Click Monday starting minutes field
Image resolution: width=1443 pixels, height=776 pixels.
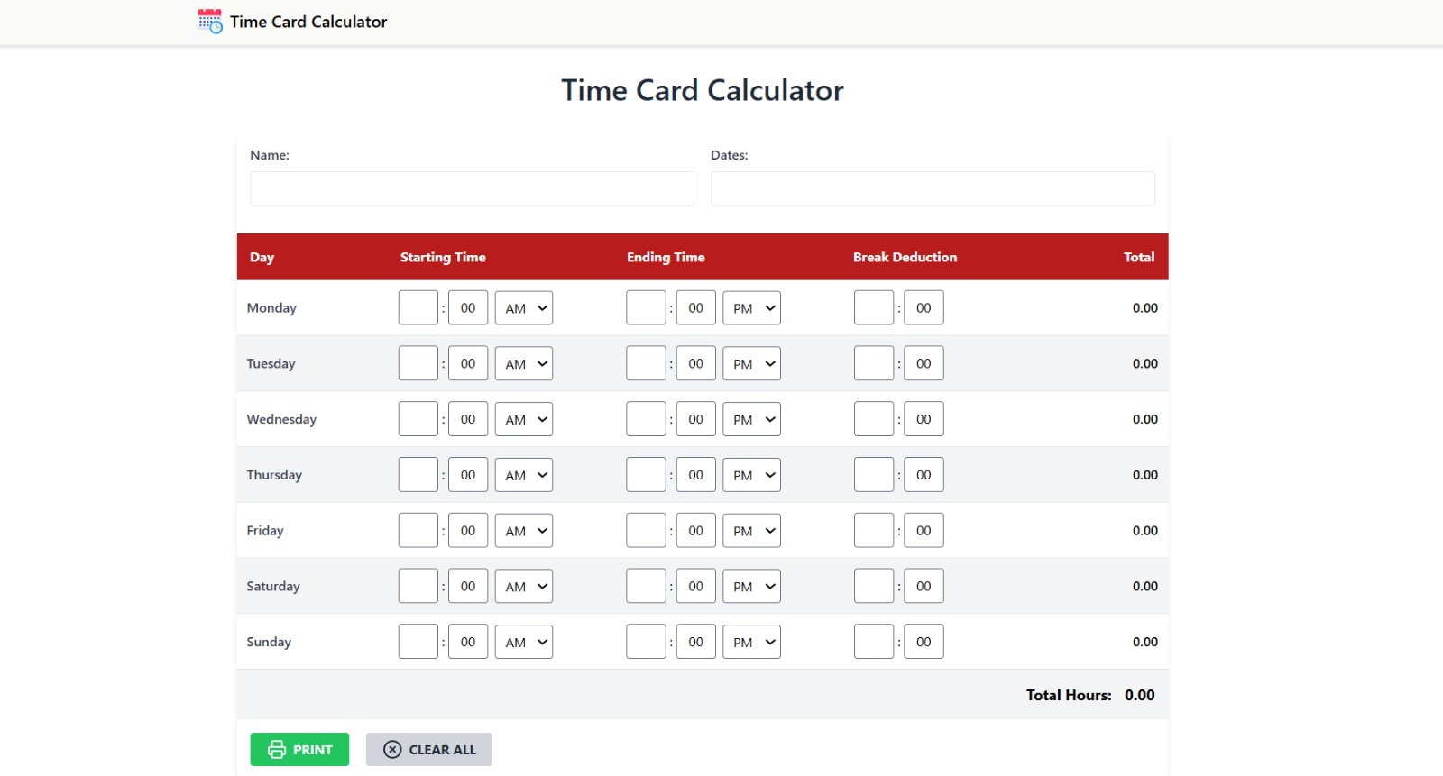[468, 308]
